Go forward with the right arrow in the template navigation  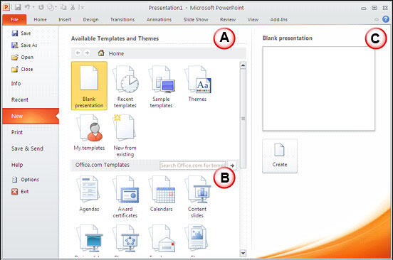click(87, 53)
